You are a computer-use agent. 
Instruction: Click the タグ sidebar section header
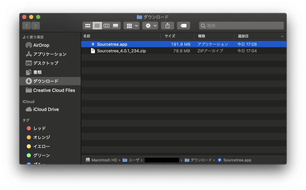pos(26,120)
